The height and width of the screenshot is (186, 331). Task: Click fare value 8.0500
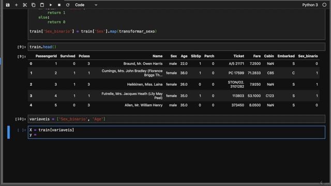point(255,105)
